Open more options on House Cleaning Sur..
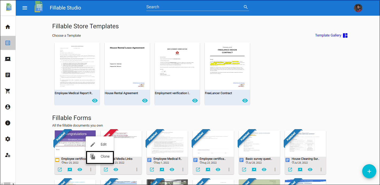Image resolution: width=380 pixels, height=185 pixels. coord(321,169)
